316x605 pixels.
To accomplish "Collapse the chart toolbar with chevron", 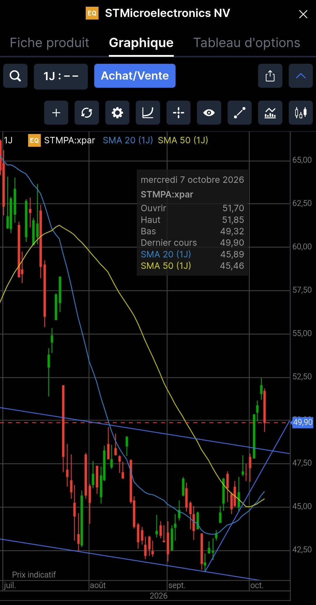I will [x=301, y=76].
